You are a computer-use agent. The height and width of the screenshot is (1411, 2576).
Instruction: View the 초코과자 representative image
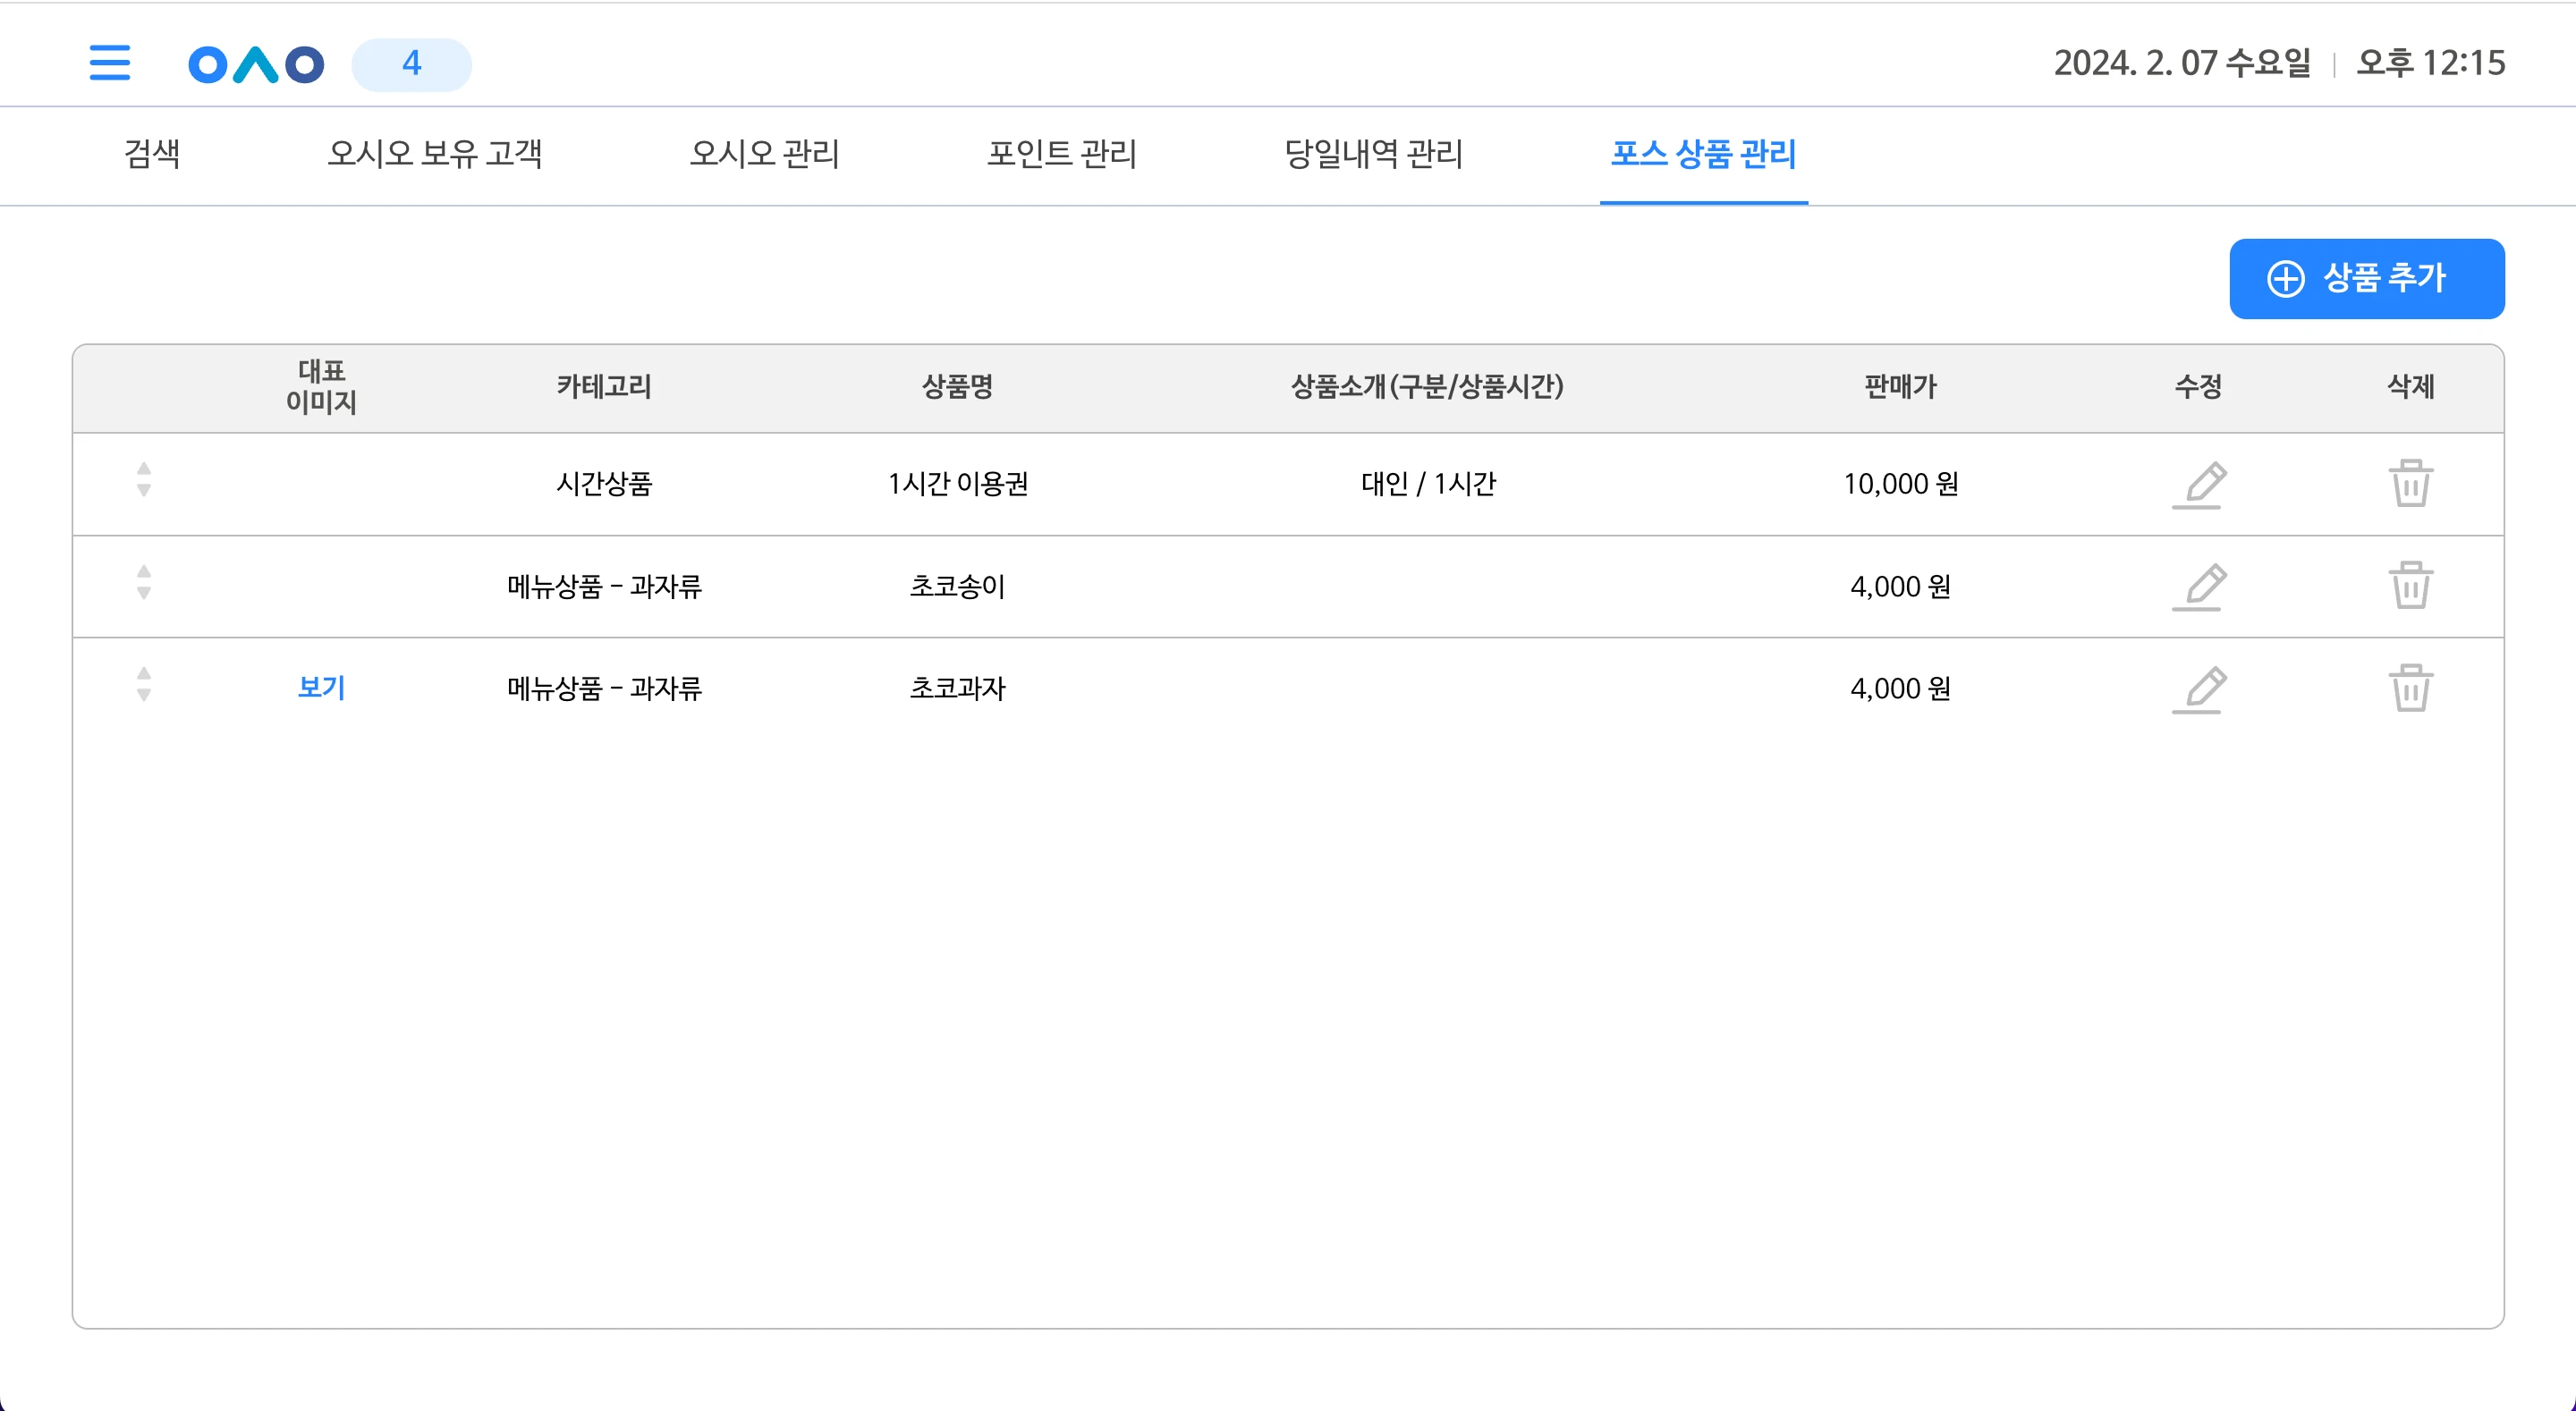[x=321, y=688]
